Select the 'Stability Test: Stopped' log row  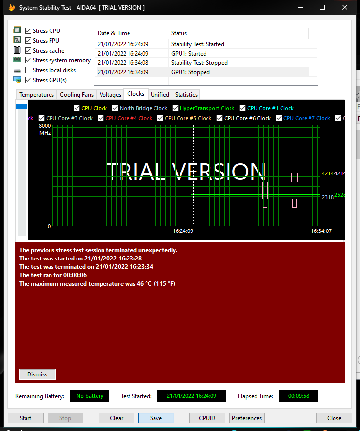[203, 63]
